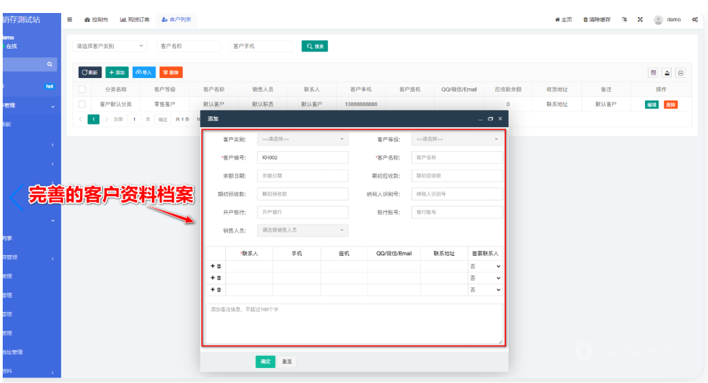708x383 pixels.
Task: Expand the 销售人员 selector
Action: 303,230
